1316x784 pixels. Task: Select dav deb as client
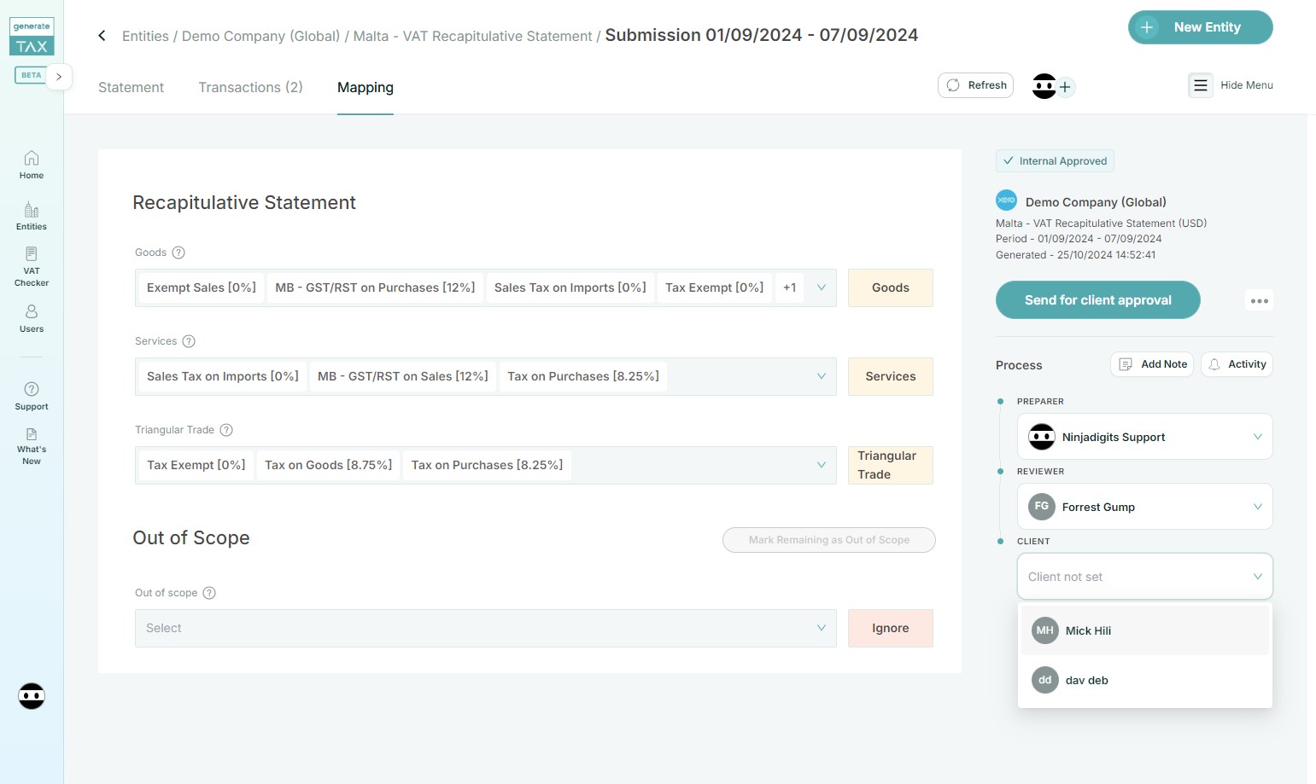1144,680
